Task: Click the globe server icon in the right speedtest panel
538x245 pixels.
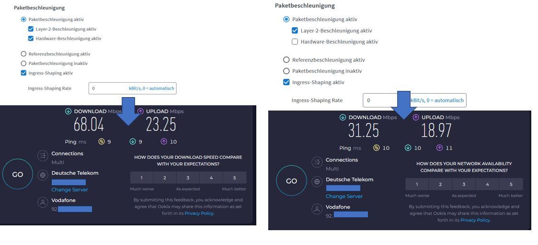Action: [x=317, y=181]
